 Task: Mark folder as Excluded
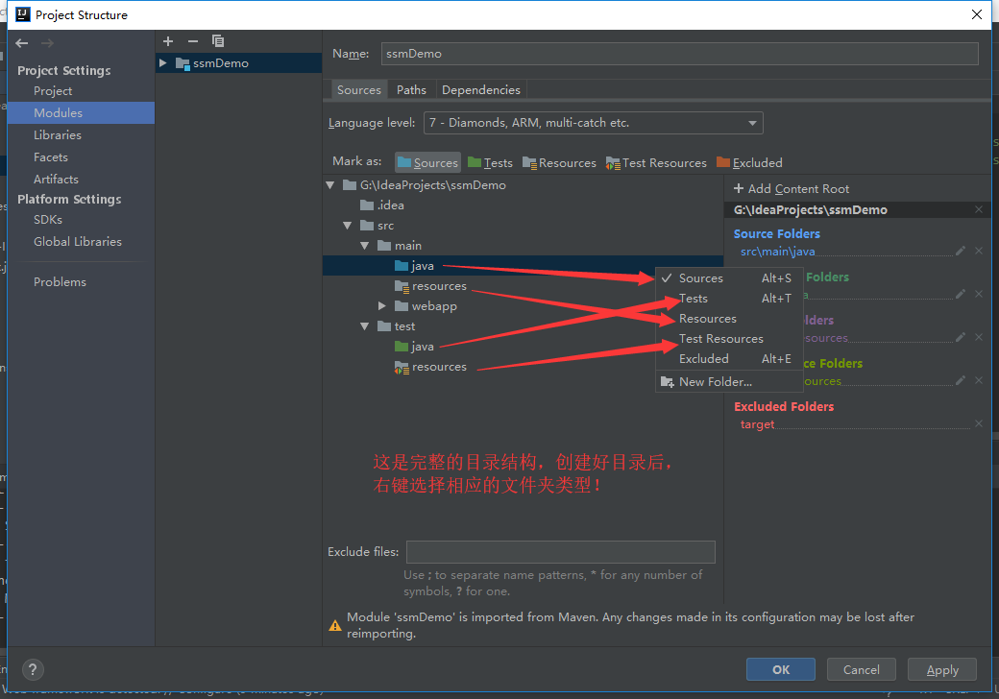click(749, 163)
